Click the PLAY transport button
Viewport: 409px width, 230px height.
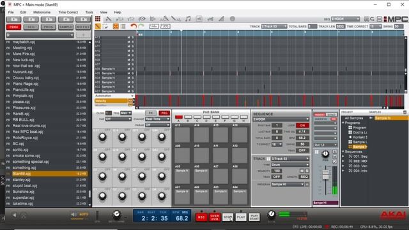[241, 217]
